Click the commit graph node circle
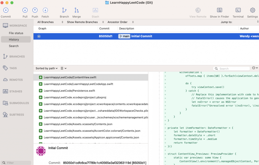The width and height of the screenshot is (259, 165). pos(39,36)
